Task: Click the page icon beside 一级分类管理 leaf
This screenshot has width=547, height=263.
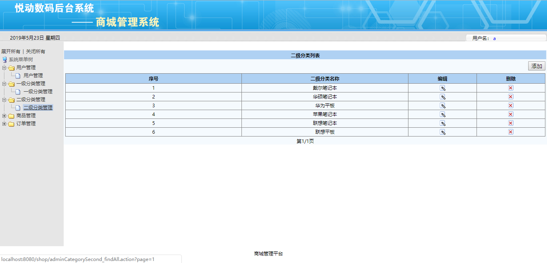Action: (18, 92)
